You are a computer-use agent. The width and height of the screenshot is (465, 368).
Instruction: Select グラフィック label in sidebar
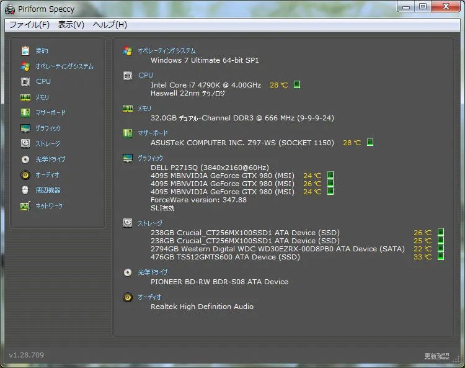tap(48, 128)
